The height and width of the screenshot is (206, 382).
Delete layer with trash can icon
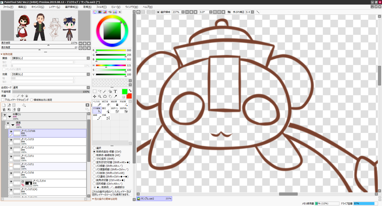19,110
